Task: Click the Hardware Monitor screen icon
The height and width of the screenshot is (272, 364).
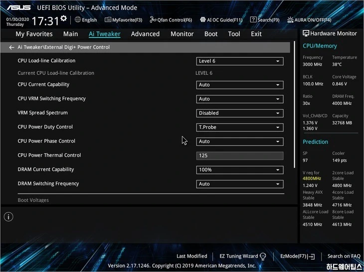Action: [x=306, y=33]
